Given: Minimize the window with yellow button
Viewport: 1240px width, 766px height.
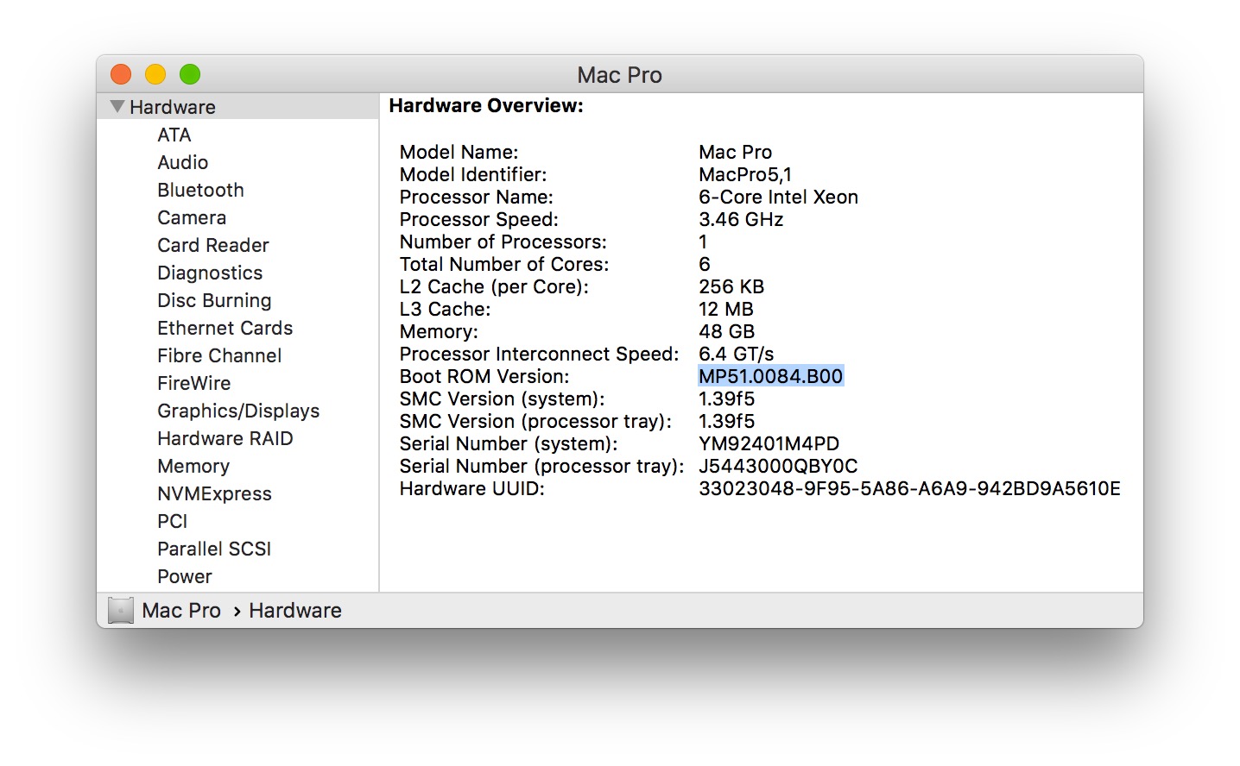Looking at the screenshot, I should tap(155, 74).
